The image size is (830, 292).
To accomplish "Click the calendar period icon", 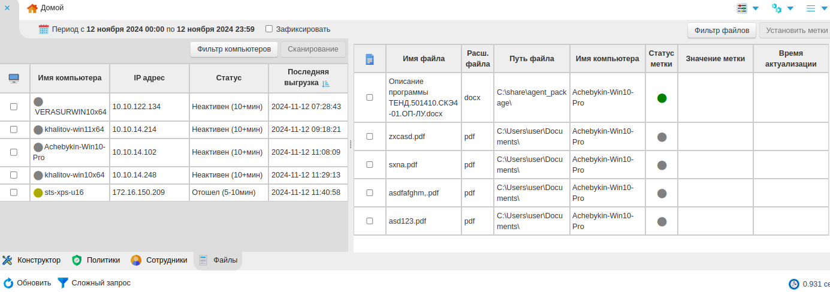I will point(44,29).
